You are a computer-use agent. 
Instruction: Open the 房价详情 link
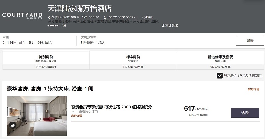tap(77, 116)
